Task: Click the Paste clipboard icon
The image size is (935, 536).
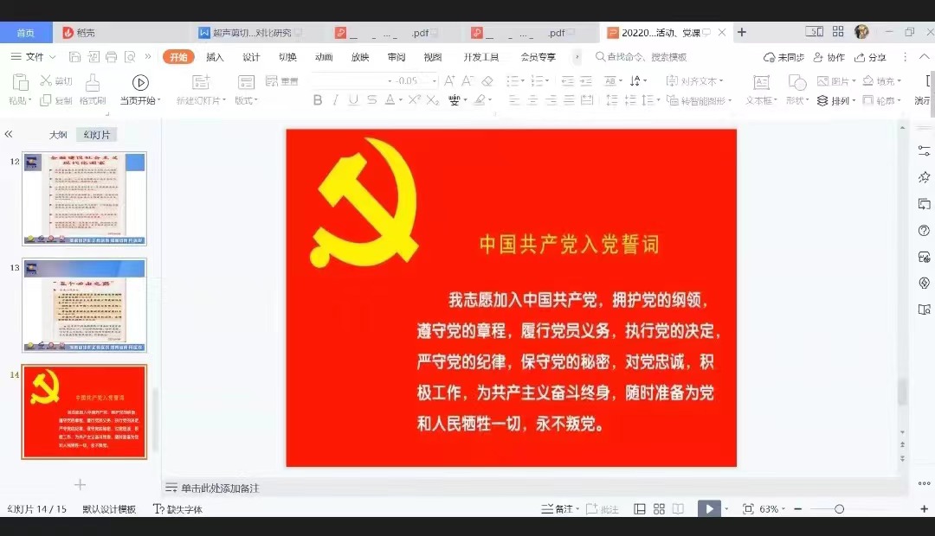Action: (x=20, y=83)
